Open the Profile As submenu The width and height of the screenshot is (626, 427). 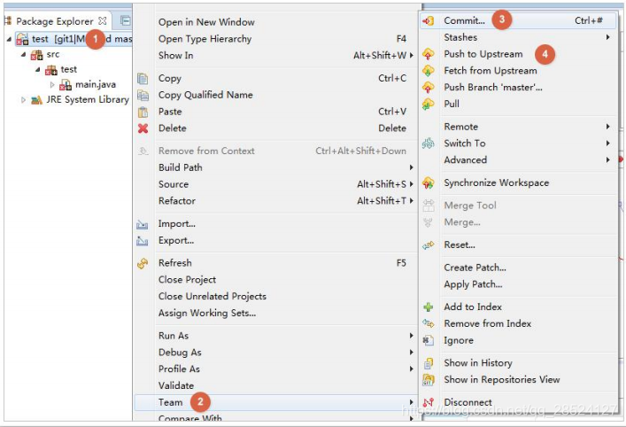click(x=275, y=369)
